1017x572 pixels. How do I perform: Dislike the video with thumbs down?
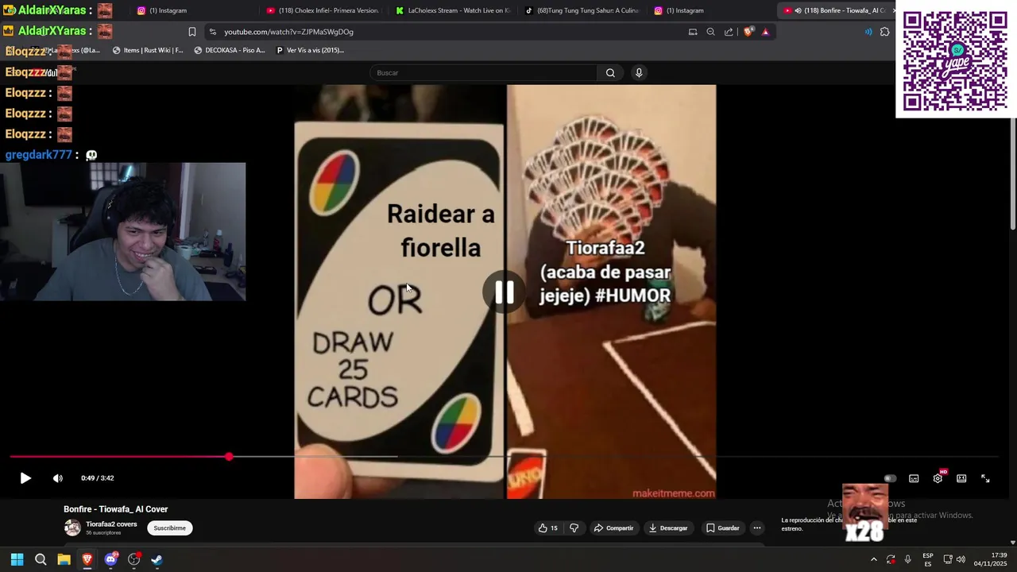pos(574,528)
